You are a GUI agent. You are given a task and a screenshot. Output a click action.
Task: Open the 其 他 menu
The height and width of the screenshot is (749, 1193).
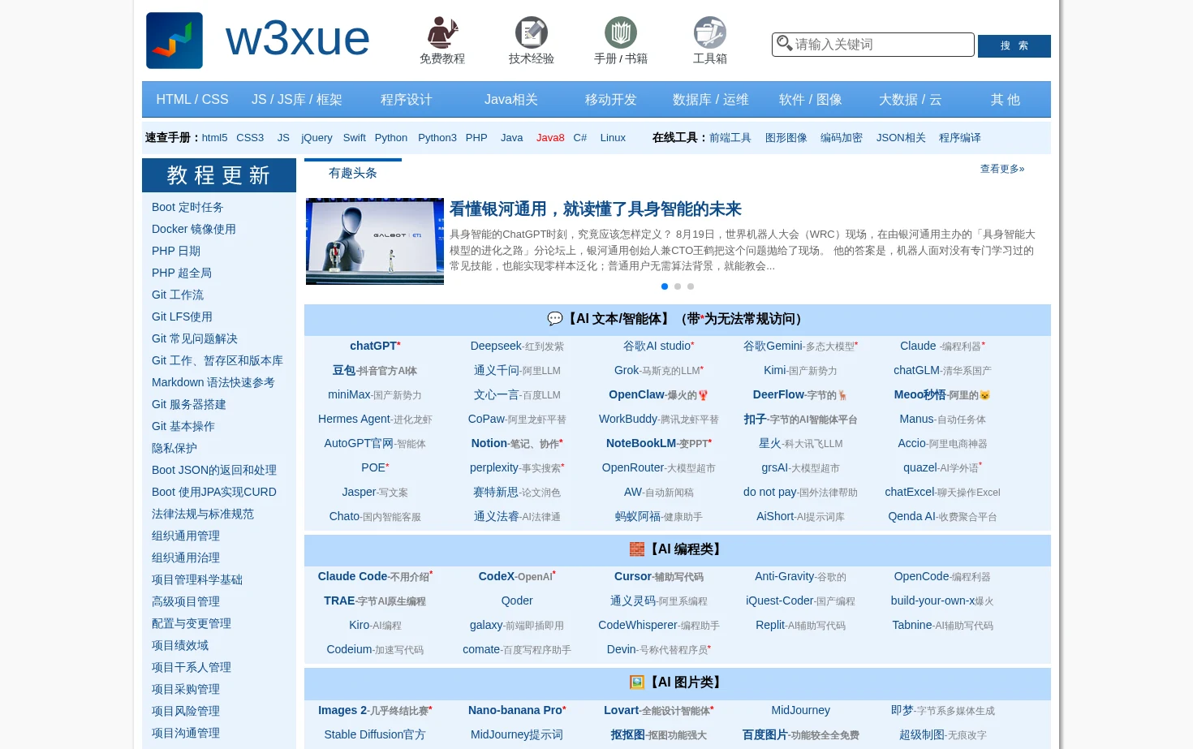pyautogui.click(x=1006, y=100)
